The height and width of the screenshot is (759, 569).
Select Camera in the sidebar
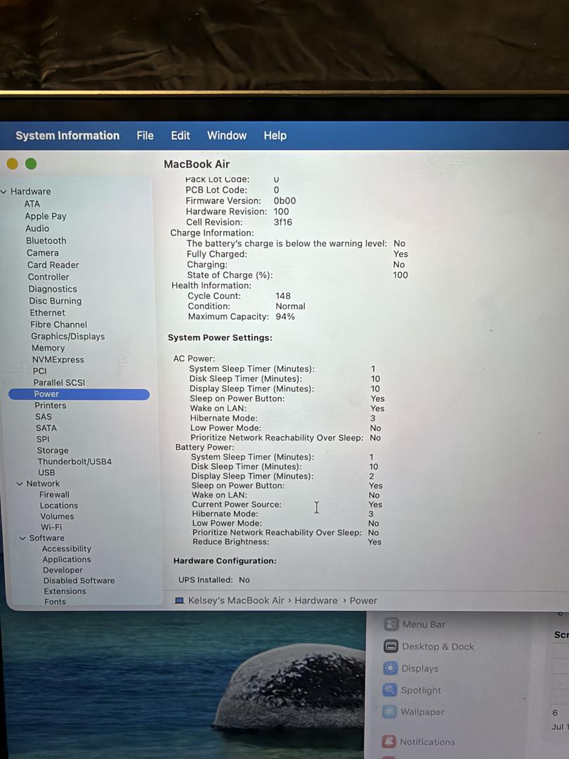43,253
